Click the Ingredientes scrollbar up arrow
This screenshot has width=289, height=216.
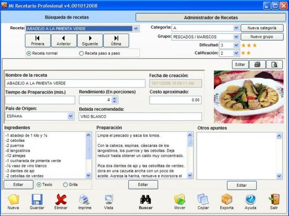click(88, 135)
